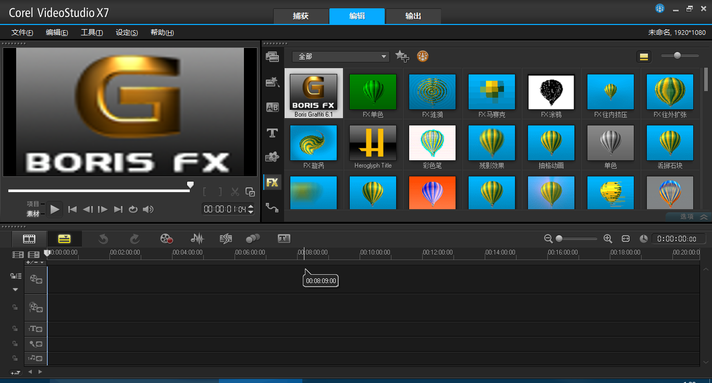Toggle the repeat playback button
Image resolution: width=712 pixels, height=383 pixels.
click(x=133, y=209)
